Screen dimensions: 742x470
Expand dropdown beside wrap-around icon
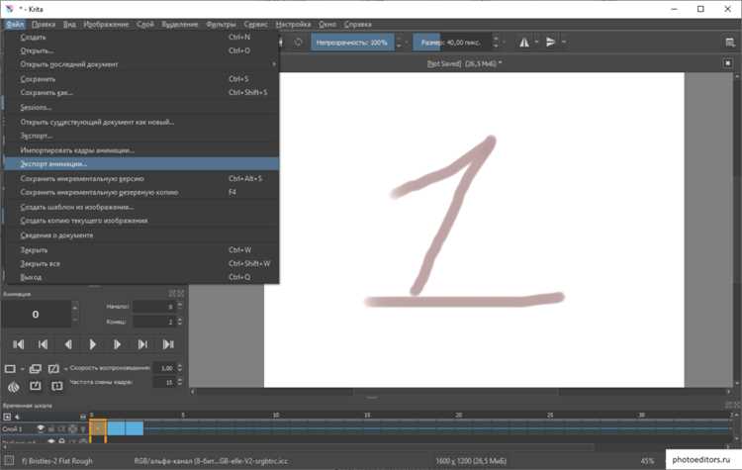click(564, 43)
